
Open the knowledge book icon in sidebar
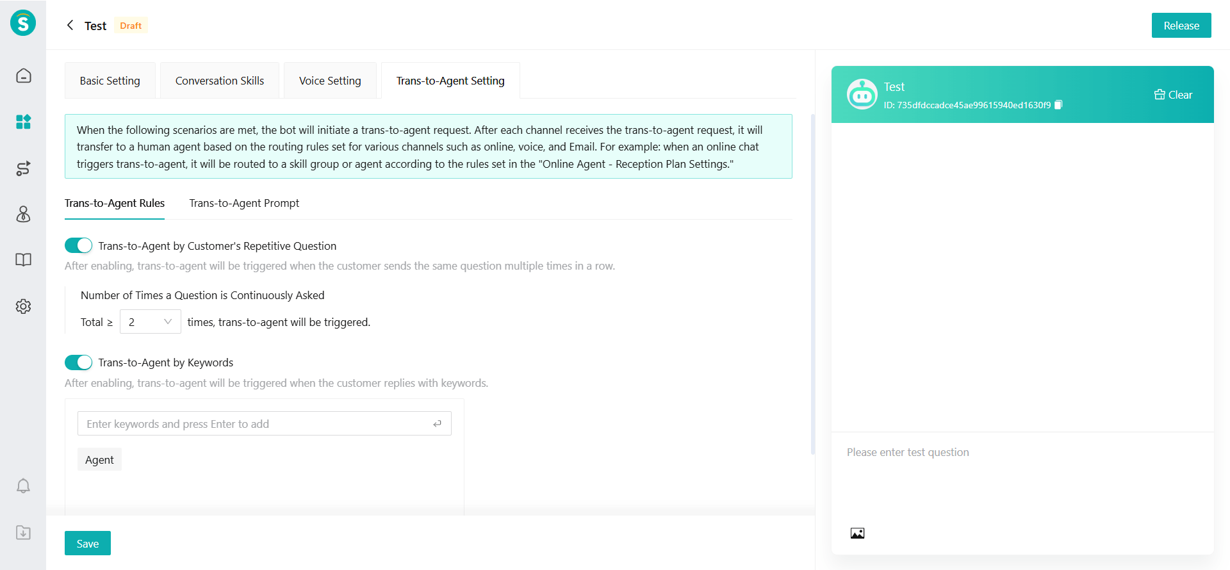pyautogui.click(x=23, y=260)
